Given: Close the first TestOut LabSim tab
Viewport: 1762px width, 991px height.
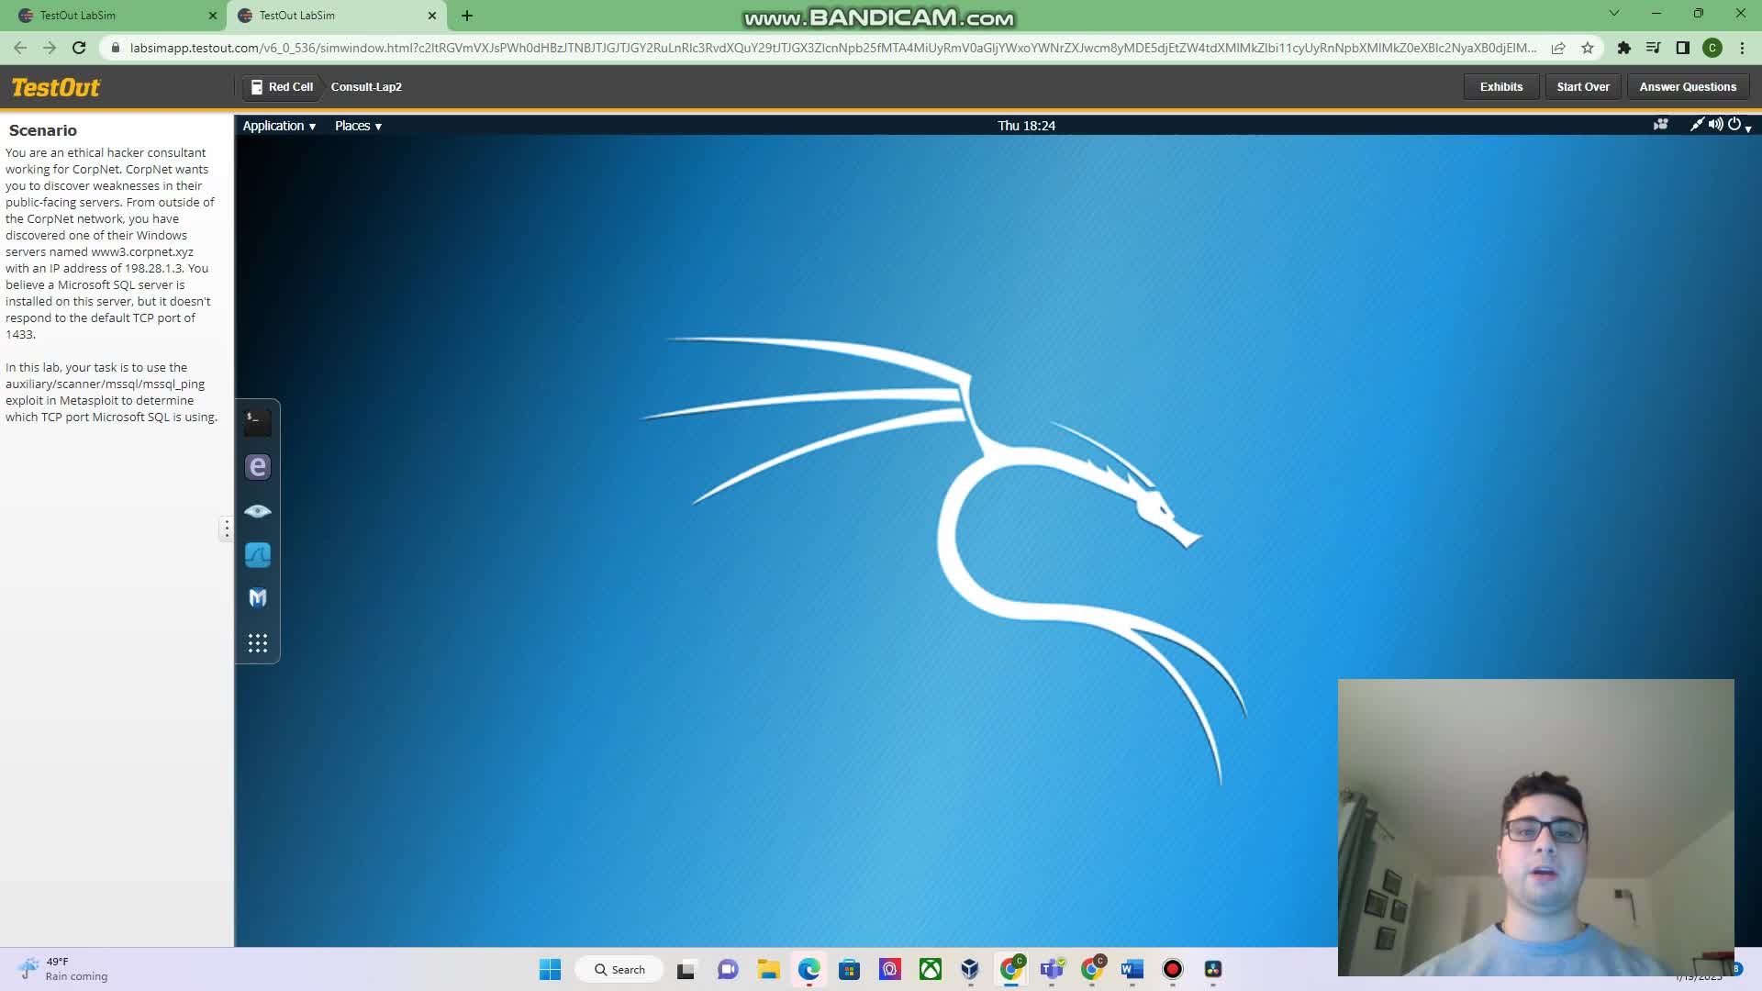Looking at the screenshot, I should [x=213, y=16].
